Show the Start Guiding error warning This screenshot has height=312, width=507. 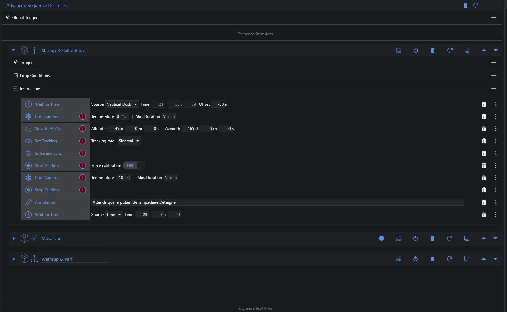point(83,166)
